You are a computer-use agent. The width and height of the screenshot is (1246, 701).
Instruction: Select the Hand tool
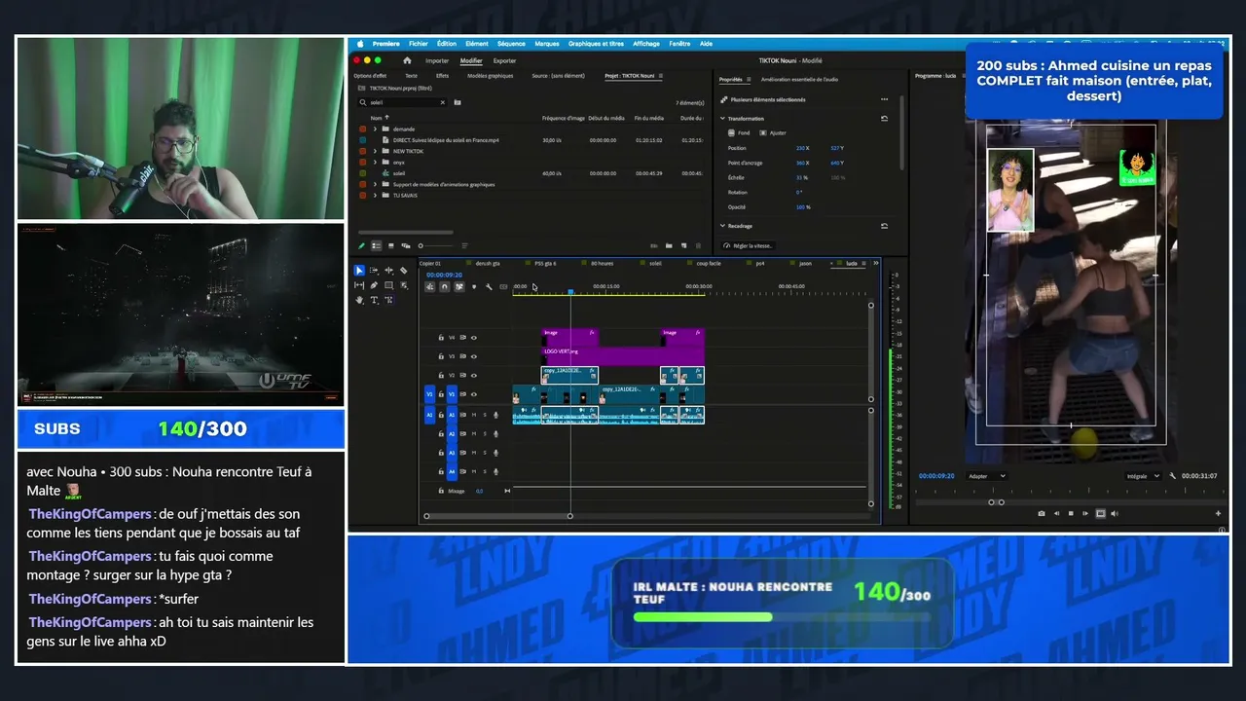pyautogui.click(x=359, y=300)
